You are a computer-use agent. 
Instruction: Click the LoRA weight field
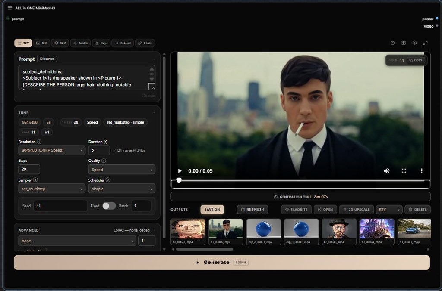point(147,241)
